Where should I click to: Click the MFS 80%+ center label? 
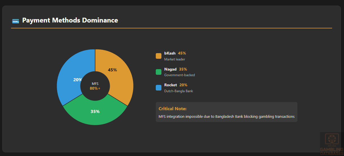pyautogui.click(x=95, y=86)
